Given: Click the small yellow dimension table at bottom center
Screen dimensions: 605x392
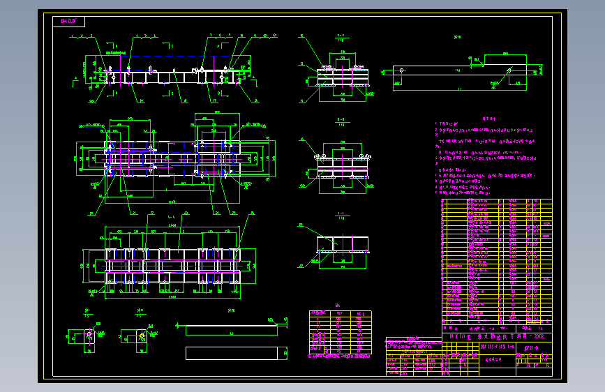Looking at the screenshot, I should tap(341, 332).
